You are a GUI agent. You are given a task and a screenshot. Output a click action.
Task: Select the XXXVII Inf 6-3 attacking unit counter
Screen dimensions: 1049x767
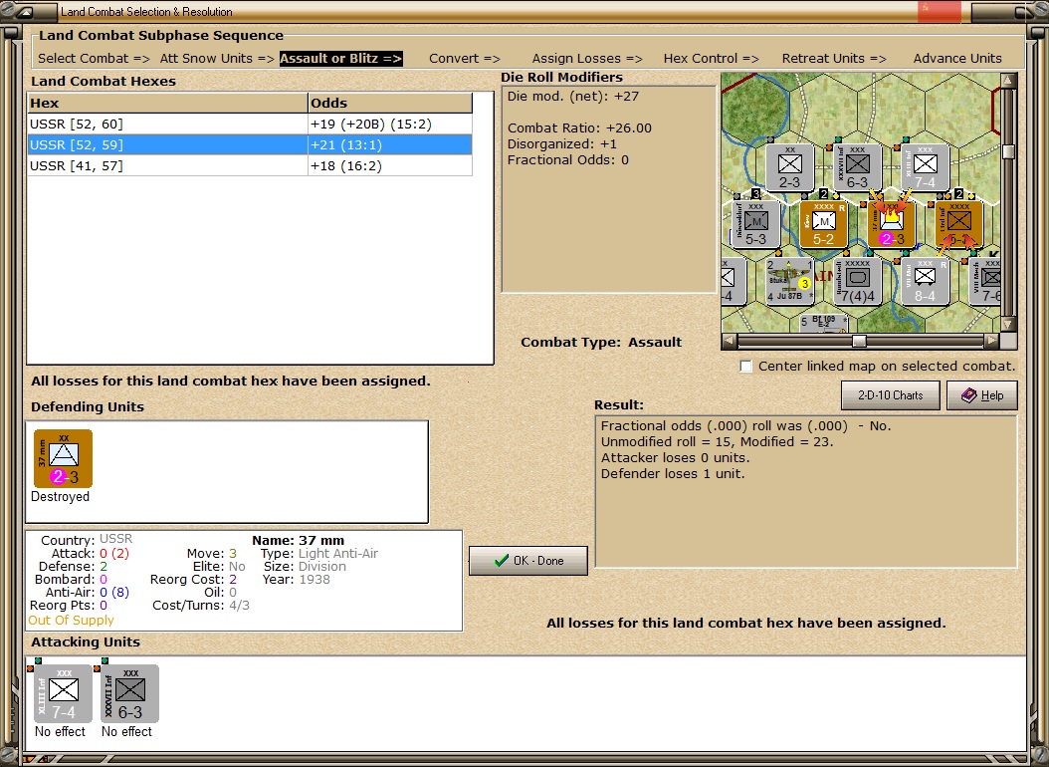pos(129,693)
